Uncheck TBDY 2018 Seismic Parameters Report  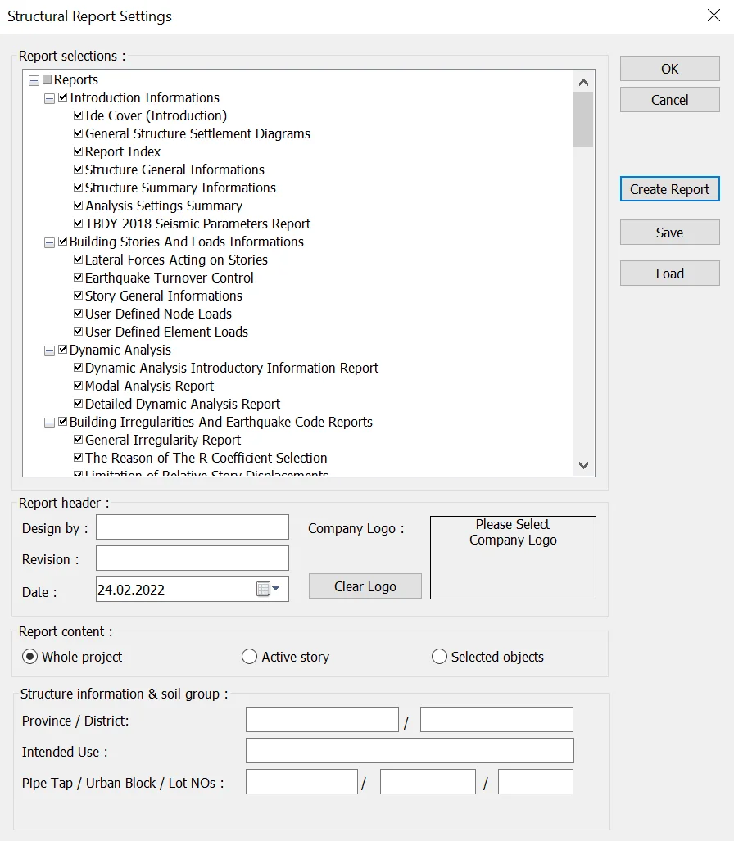(79, 223)
